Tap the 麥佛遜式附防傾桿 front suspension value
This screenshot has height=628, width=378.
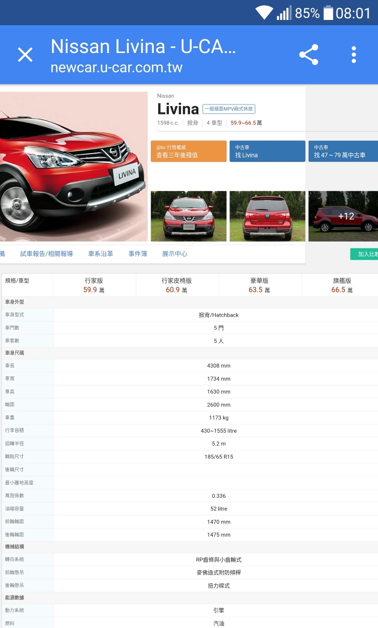click(x=218, y=573)
